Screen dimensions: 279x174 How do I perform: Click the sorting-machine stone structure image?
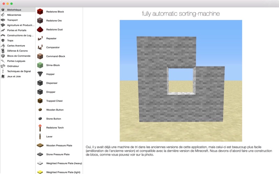(181, 81)
